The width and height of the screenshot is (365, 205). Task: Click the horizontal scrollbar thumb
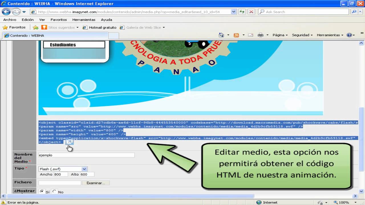[x=130, y=196]
